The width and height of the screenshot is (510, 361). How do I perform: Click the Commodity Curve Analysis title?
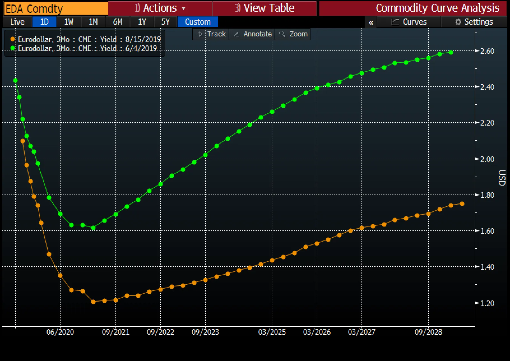point(437,8)
